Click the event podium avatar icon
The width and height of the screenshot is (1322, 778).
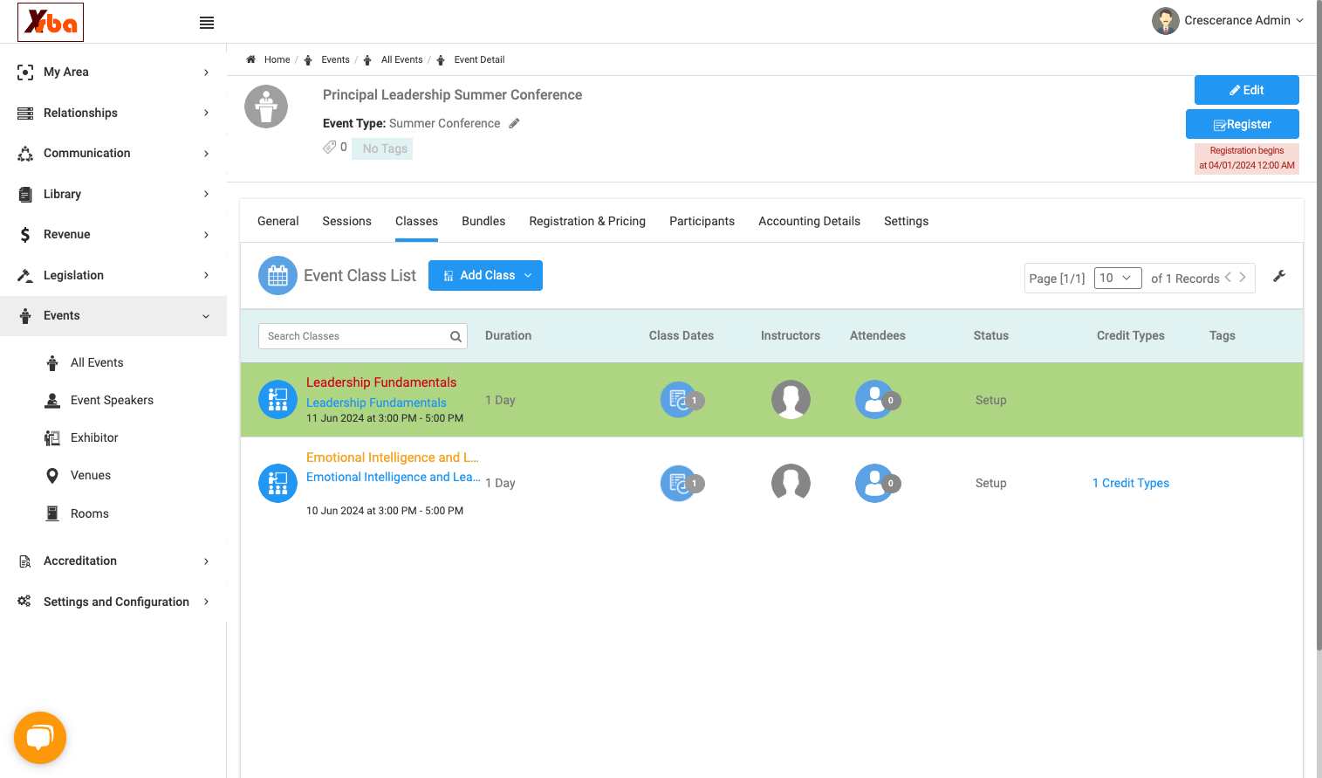[x=266, y=107]
